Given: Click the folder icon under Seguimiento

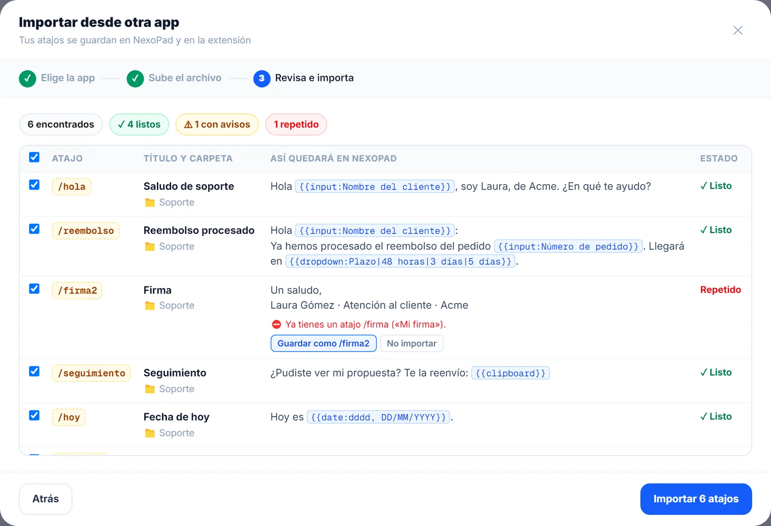Looking at the screenshot, I should click(x=150, y=389).
